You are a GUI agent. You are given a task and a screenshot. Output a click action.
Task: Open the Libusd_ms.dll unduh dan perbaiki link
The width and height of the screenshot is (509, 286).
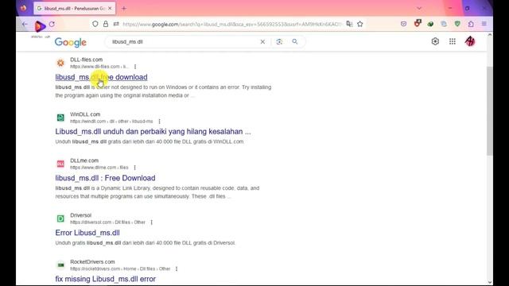(x=153, y=132)
